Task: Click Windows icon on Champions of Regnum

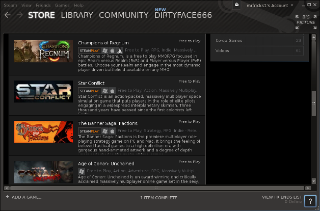Action: [x=105, y=50]
